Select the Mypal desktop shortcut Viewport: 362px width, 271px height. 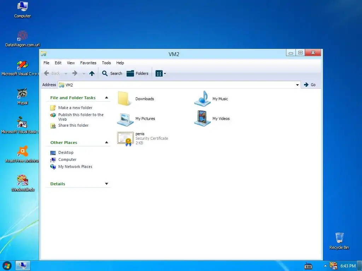coord(22,97)
